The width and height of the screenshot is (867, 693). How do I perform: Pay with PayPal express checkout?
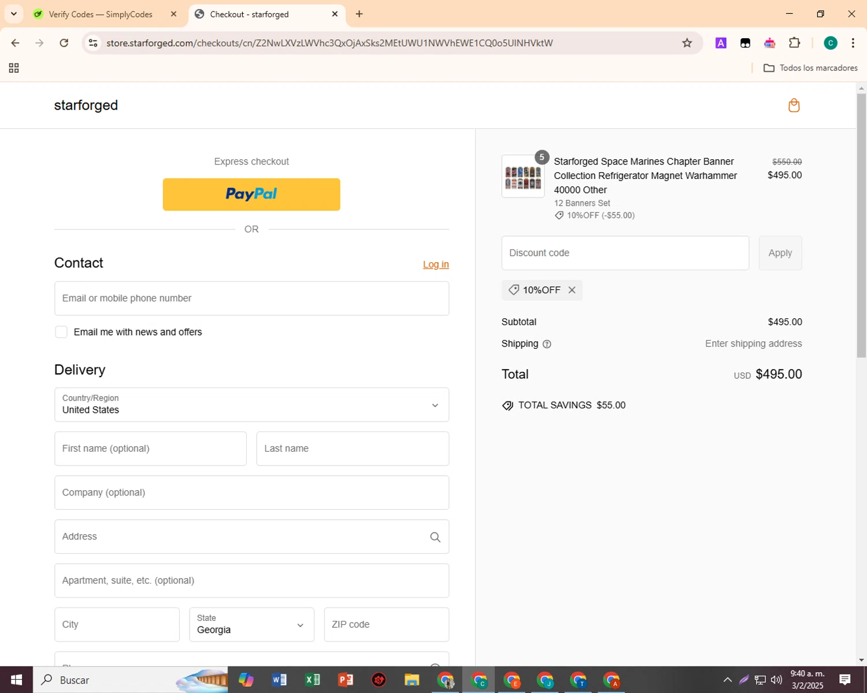[x=251, y=195]
